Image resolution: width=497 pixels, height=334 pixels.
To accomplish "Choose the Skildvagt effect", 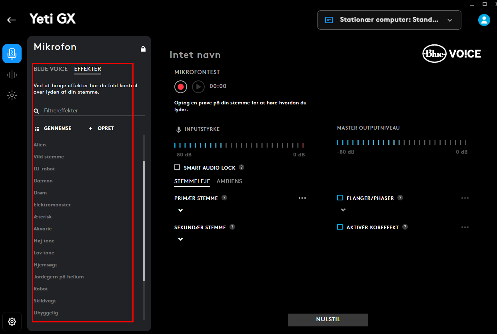I will tap(44, 300).
